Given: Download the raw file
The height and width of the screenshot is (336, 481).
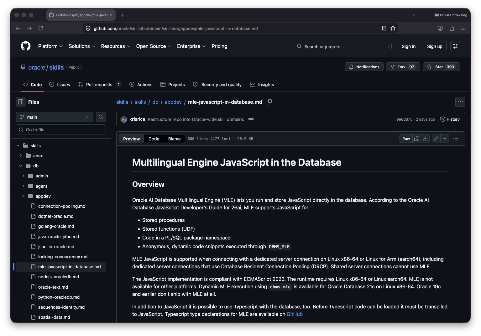Looking at the screenshot, I should coord(425,139).
